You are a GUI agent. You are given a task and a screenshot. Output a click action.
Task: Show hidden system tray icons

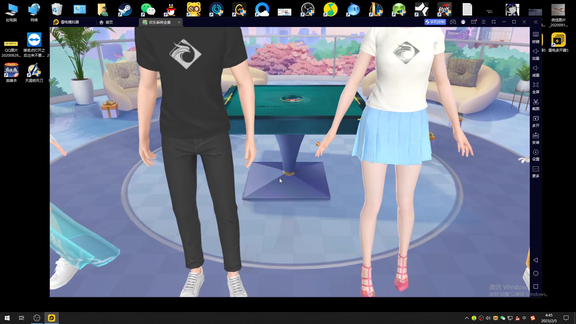[466, 318]
